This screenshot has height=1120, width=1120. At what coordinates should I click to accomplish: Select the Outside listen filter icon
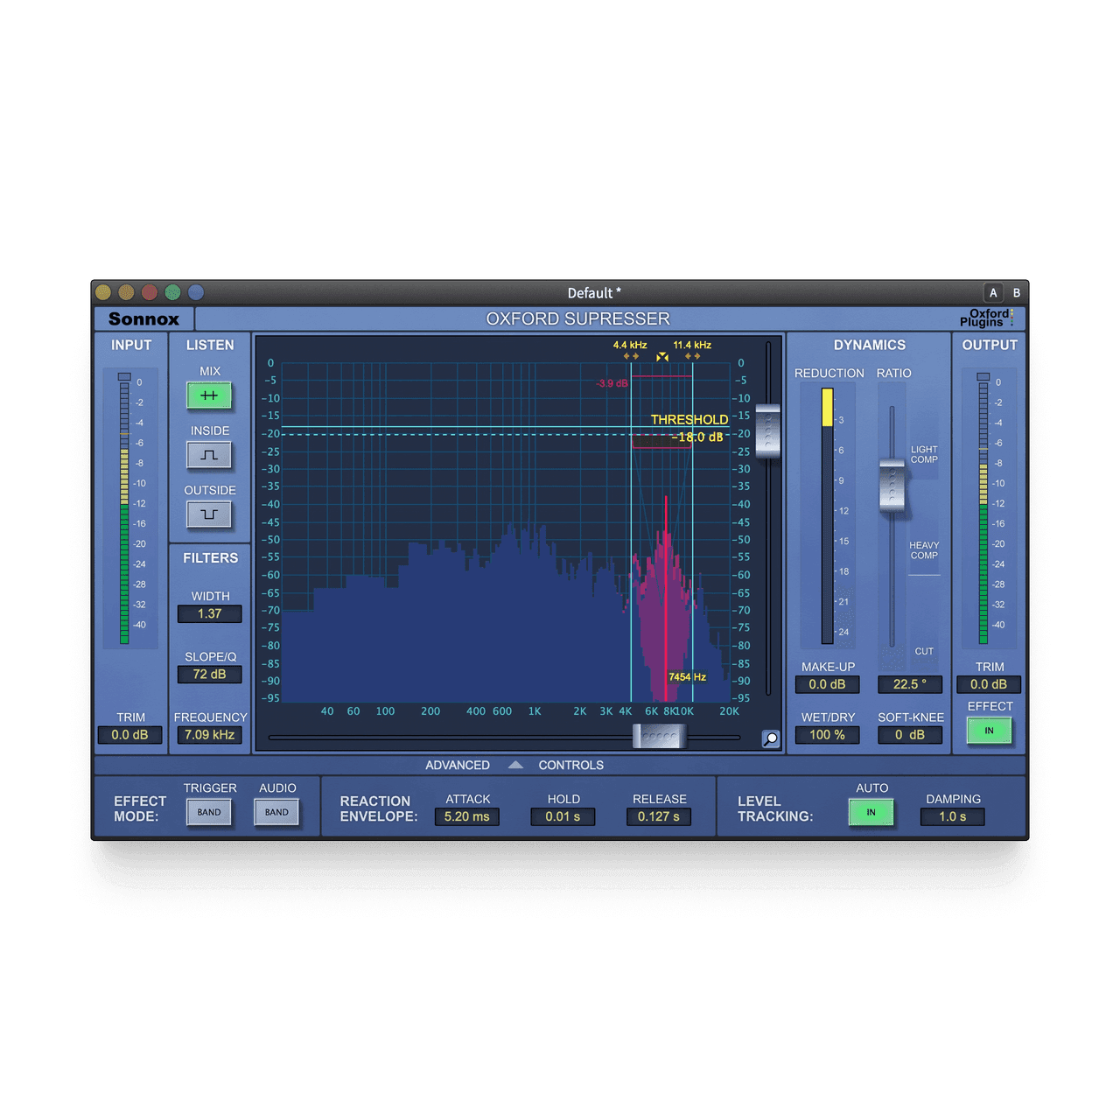click(x=209, y=514)
